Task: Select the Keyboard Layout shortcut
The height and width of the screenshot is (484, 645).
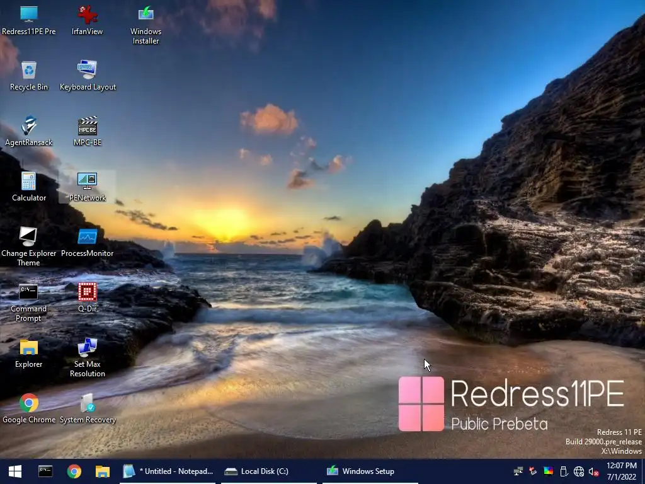Action: click(88, 76)
